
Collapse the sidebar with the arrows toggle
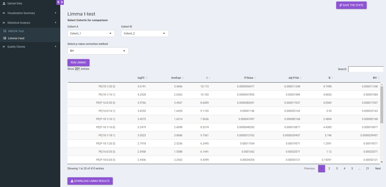click(60, 2)
